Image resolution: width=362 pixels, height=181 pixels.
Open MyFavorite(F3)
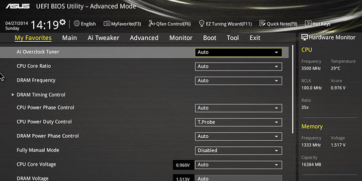[122, 24]
